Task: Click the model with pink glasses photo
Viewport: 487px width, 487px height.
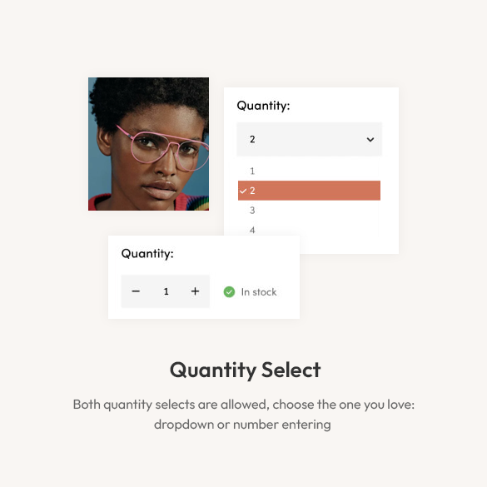Action: [x=148, y=144]
